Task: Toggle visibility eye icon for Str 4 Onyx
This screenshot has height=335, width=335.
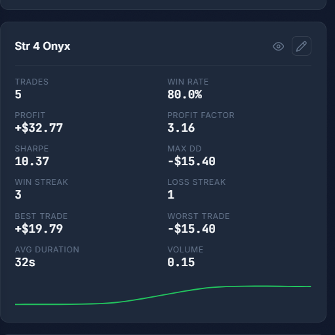Action: [x=278, y=47]
